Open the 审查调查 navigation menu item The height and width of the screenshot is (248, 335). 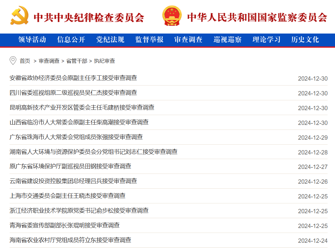coord(188,39)
